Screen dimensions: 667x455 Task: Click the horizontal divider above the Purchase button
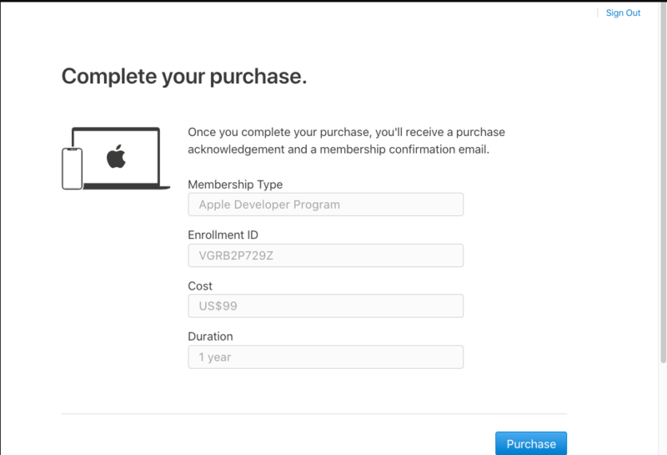pos(314,414)
